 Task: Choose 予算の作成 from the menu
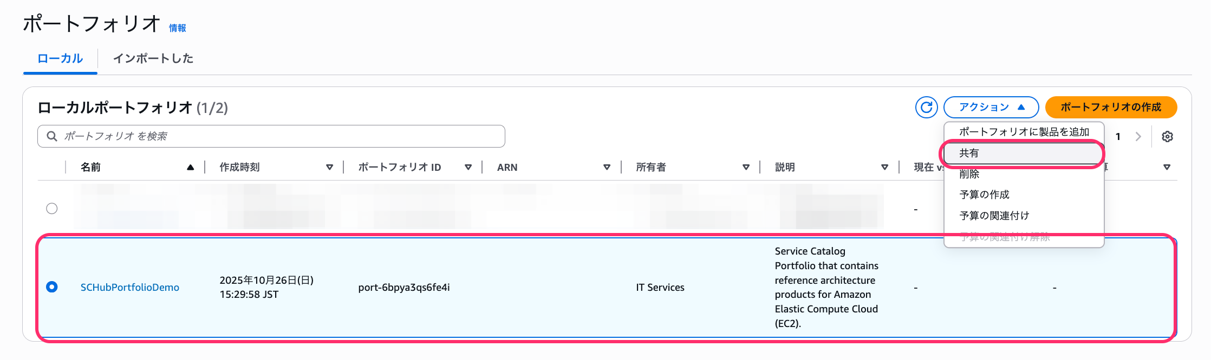[984, 195]
